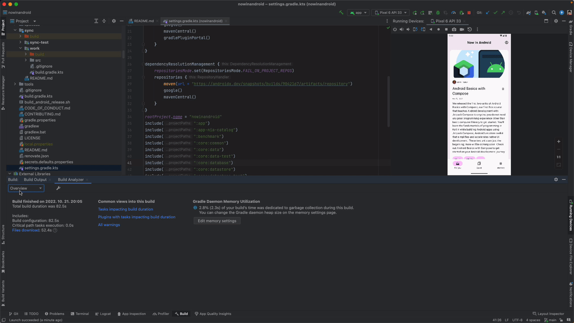Open the emulator snapshots icon
Viewport: 574px width, 323px height.
click(470, 30)
